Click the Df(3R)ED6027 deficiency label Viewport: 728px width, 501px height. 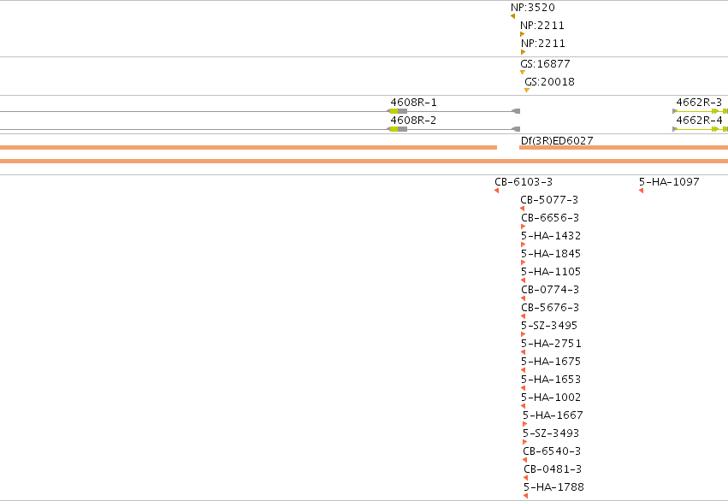point(557,140)
